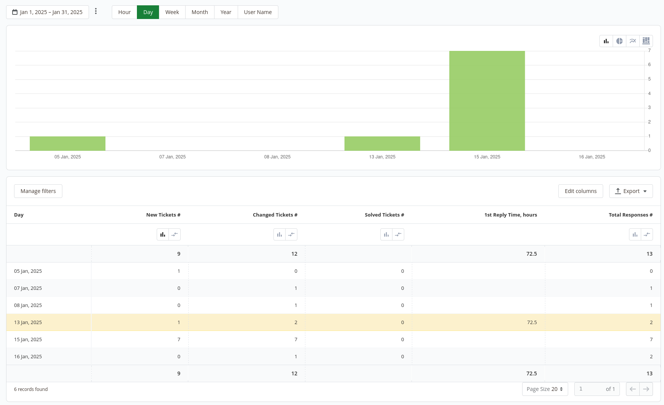The image size is (664, 405).
Task: Select the bar chart view icon
Action: 606,41
